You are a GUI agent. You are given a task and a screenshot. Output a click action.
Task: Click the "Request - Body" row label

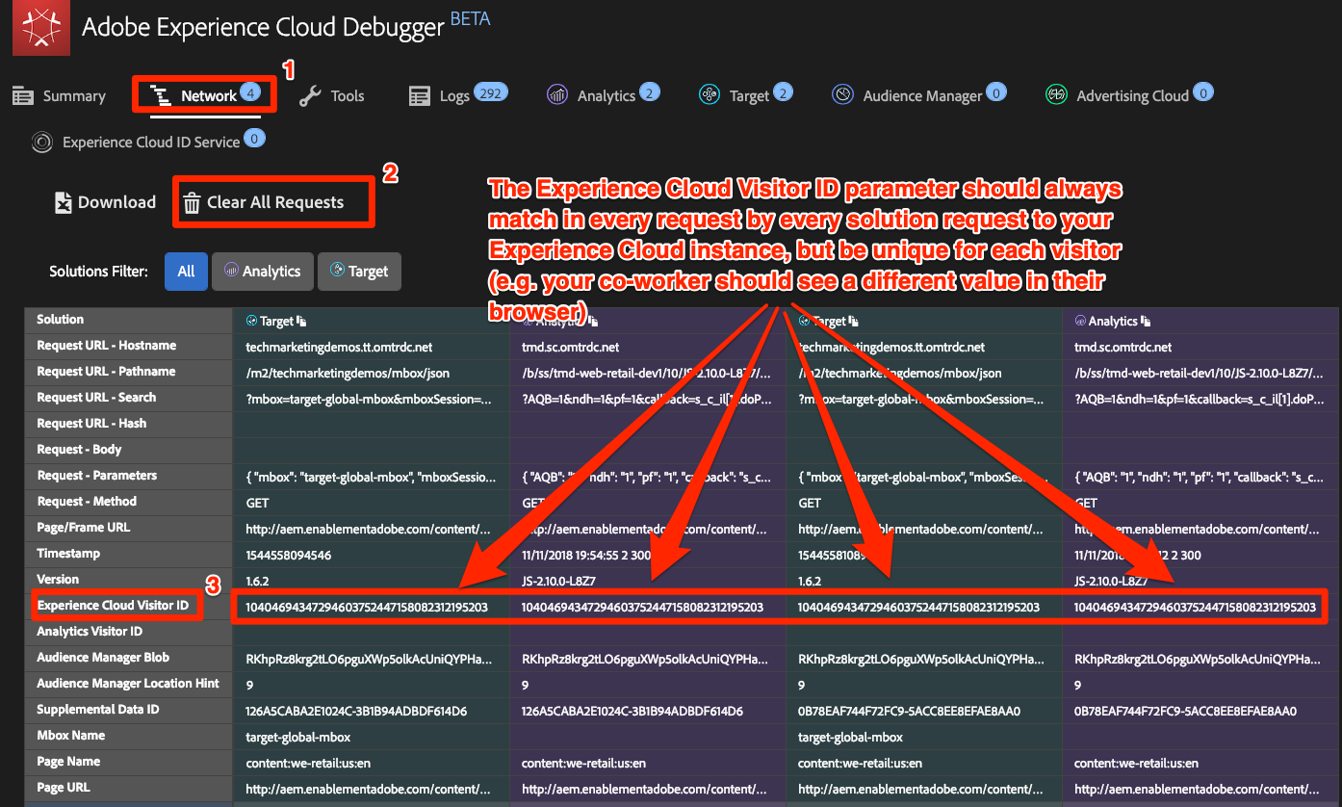(79, 450)
